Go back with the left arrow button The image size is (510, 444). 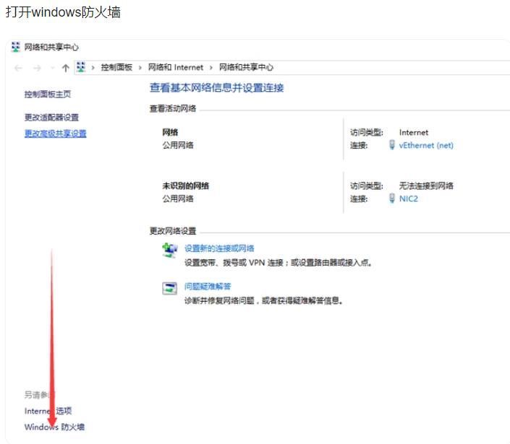pyautogui.click(x=19, y=68)
